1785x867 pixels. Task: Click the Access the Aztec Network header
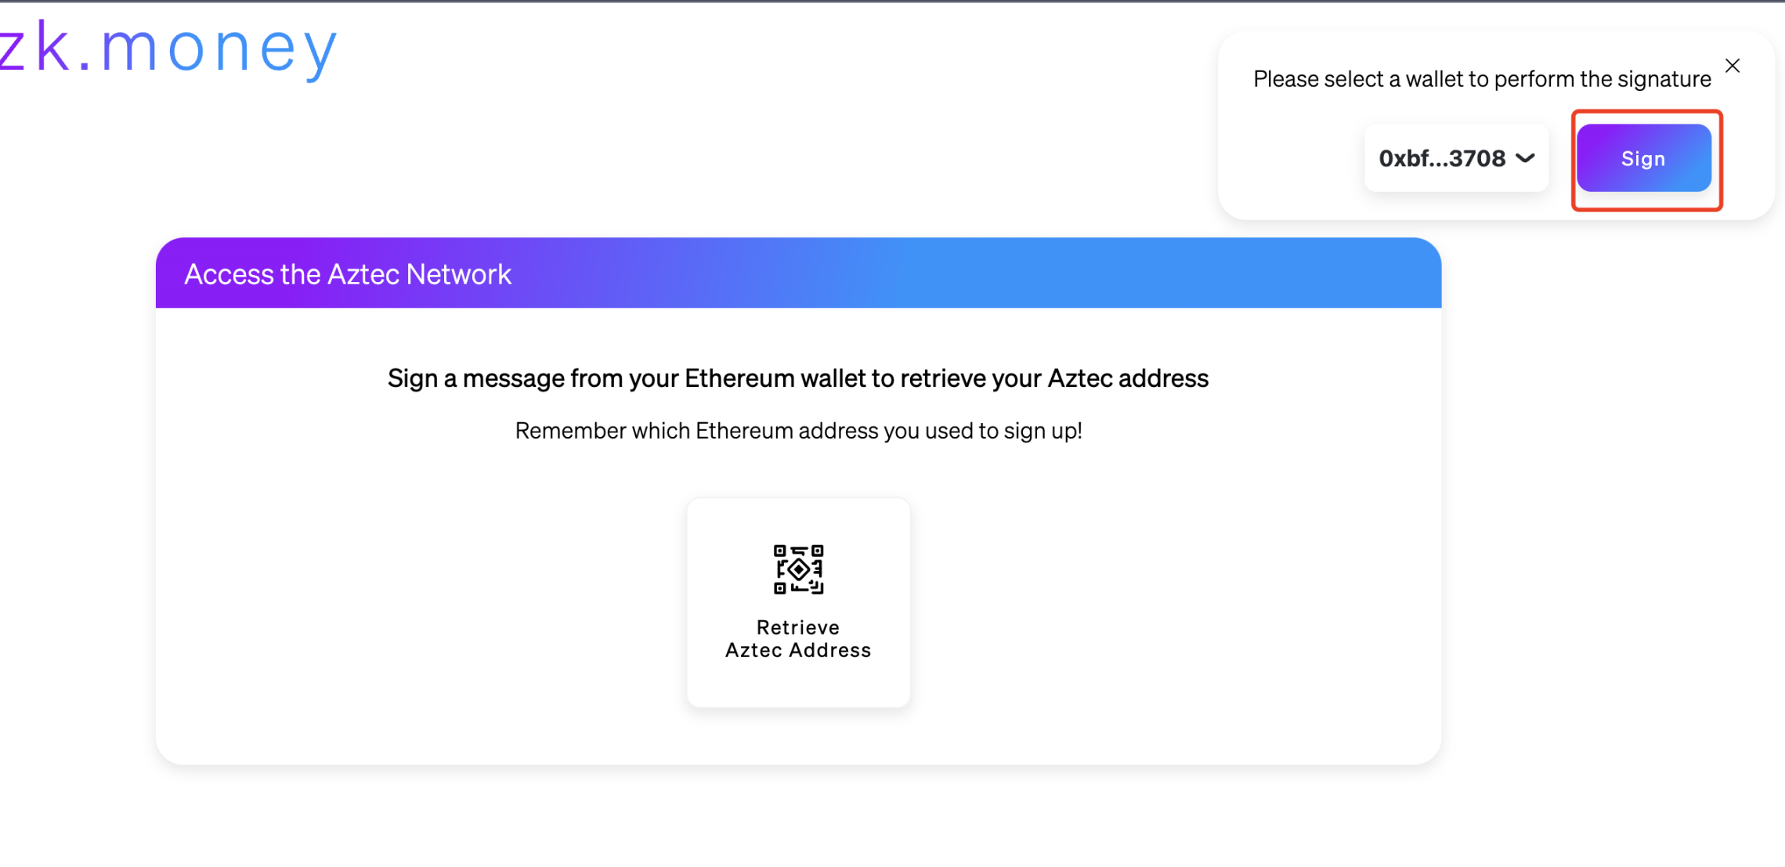coord(348,274)
